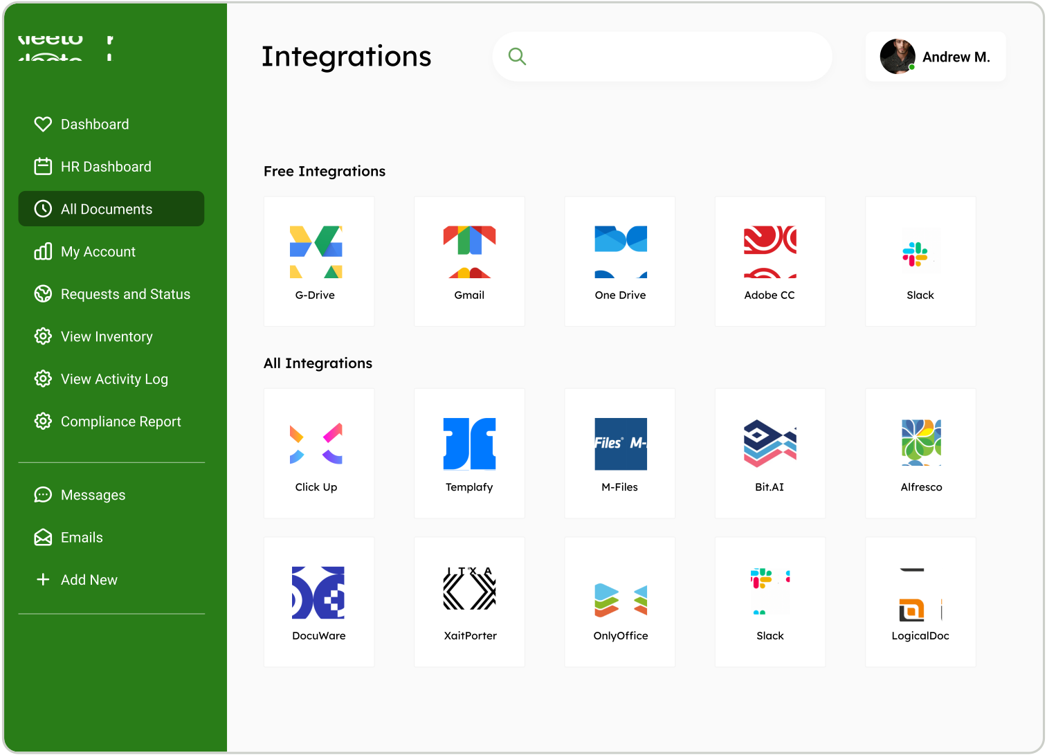This screenshot has height=755, width=1047.
Task: Choose the Bit.AI integration card
Action: (x=770, y=453)
